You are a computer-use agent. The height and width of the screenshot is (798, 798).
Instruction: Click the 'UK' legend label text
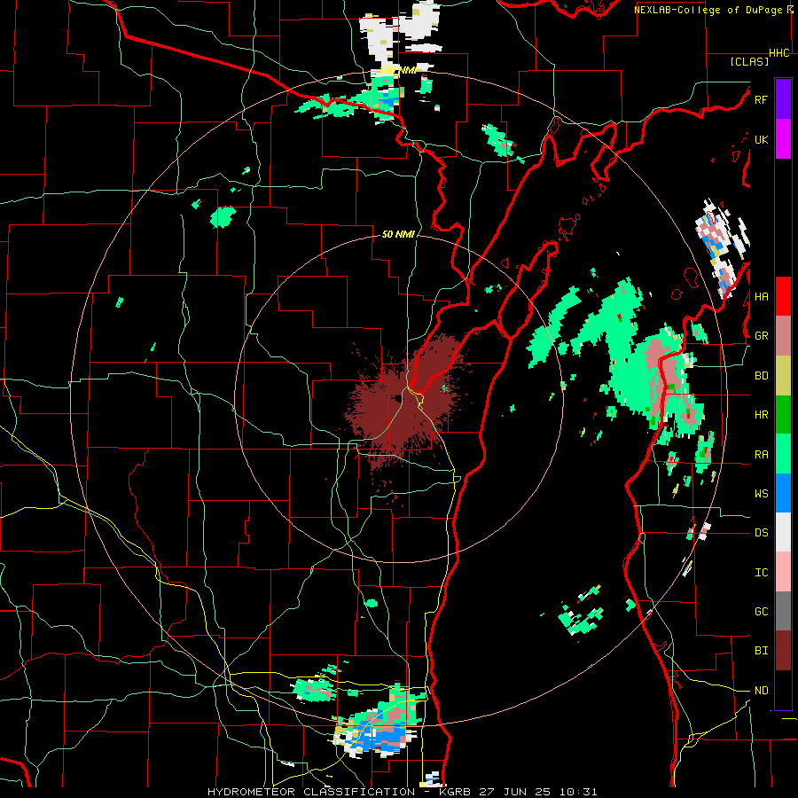[761, 139]
